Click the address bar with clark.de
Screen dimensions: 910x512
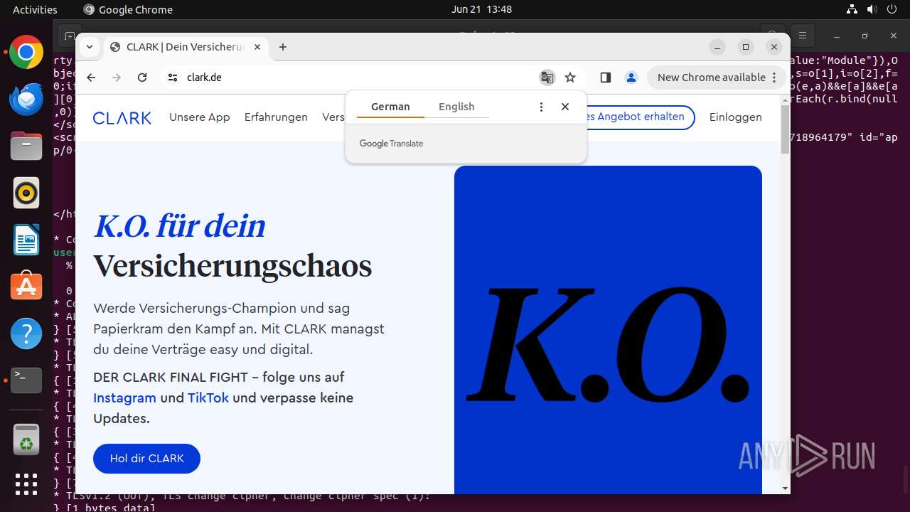[x=355, y=78]
